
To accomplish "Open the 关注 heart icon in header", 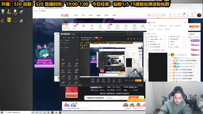I will coord(175,15).
